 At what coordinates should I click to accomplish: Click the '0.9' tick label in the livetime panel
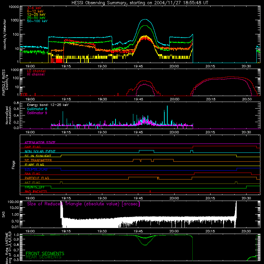pyautogui.click(x=16, y=239)
